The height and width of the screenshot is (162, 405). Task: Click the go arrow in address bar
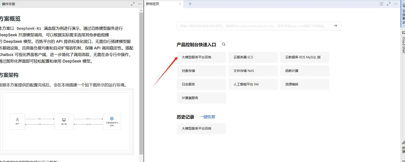(x=335, y=26)
